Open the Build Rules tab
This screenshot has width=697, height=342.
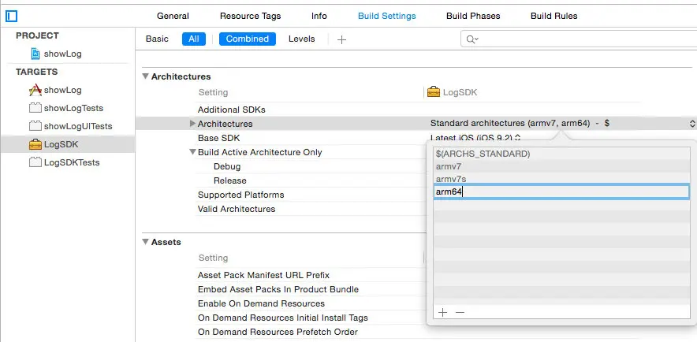[x=553, y=16]
